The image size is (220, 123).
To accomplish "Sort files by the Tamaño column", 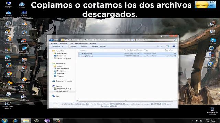I will (169, 50).
